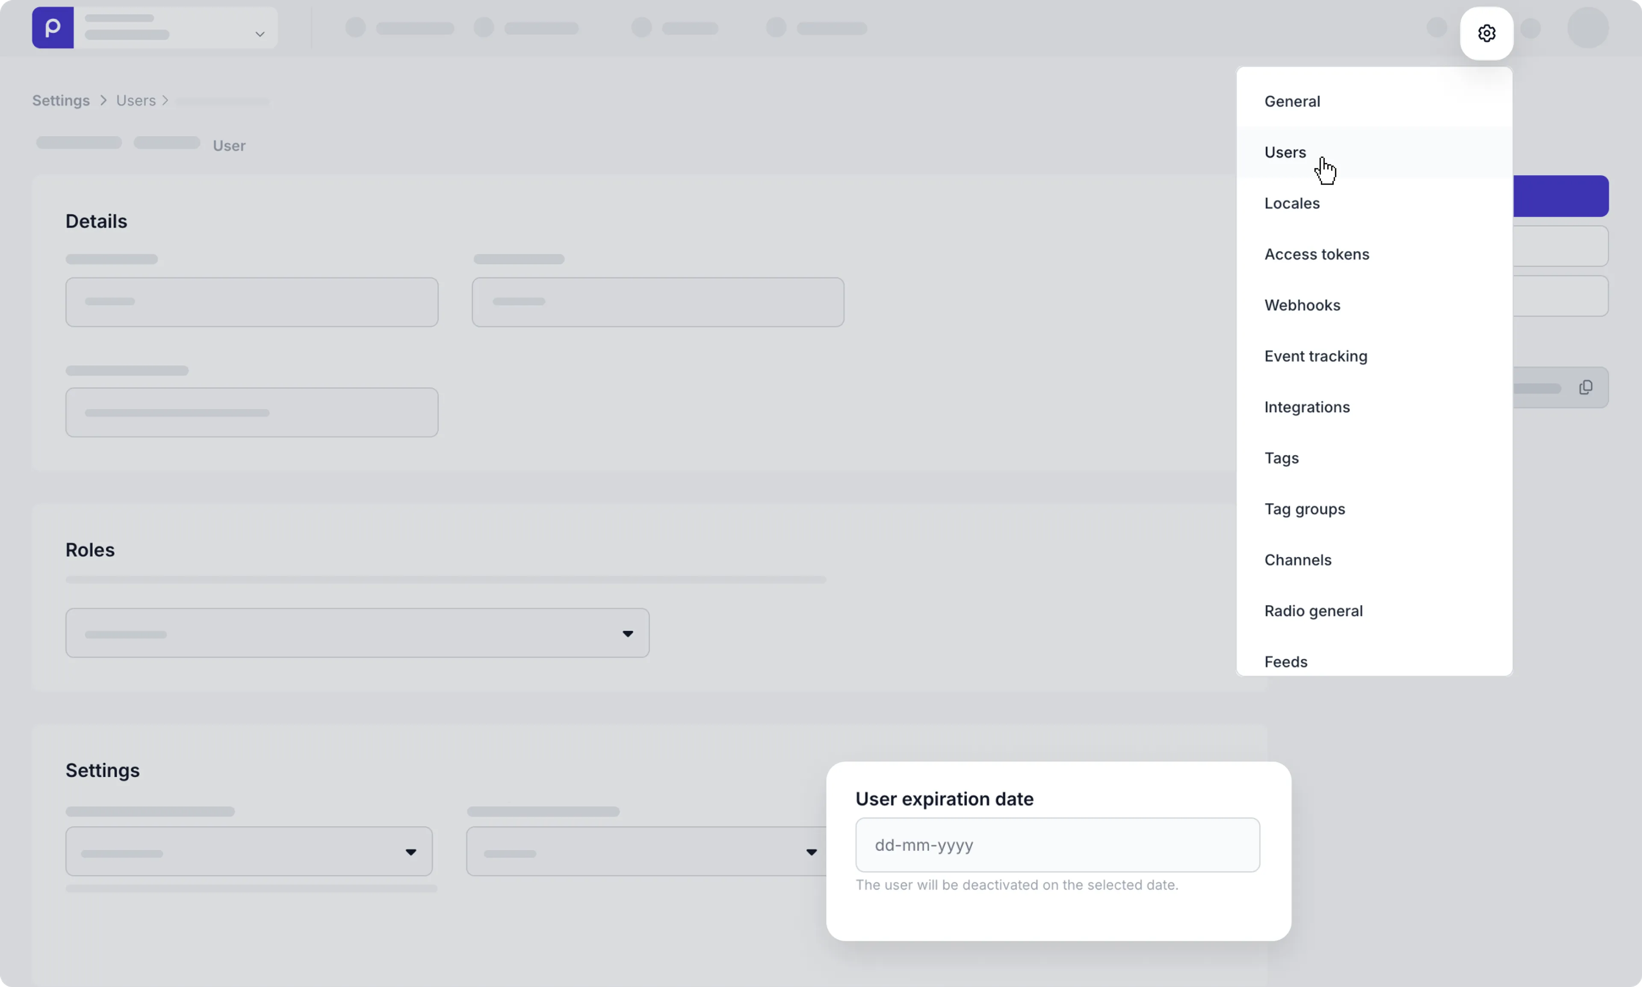
Task: Click the User expiration date field
Action: point(1057,845)
